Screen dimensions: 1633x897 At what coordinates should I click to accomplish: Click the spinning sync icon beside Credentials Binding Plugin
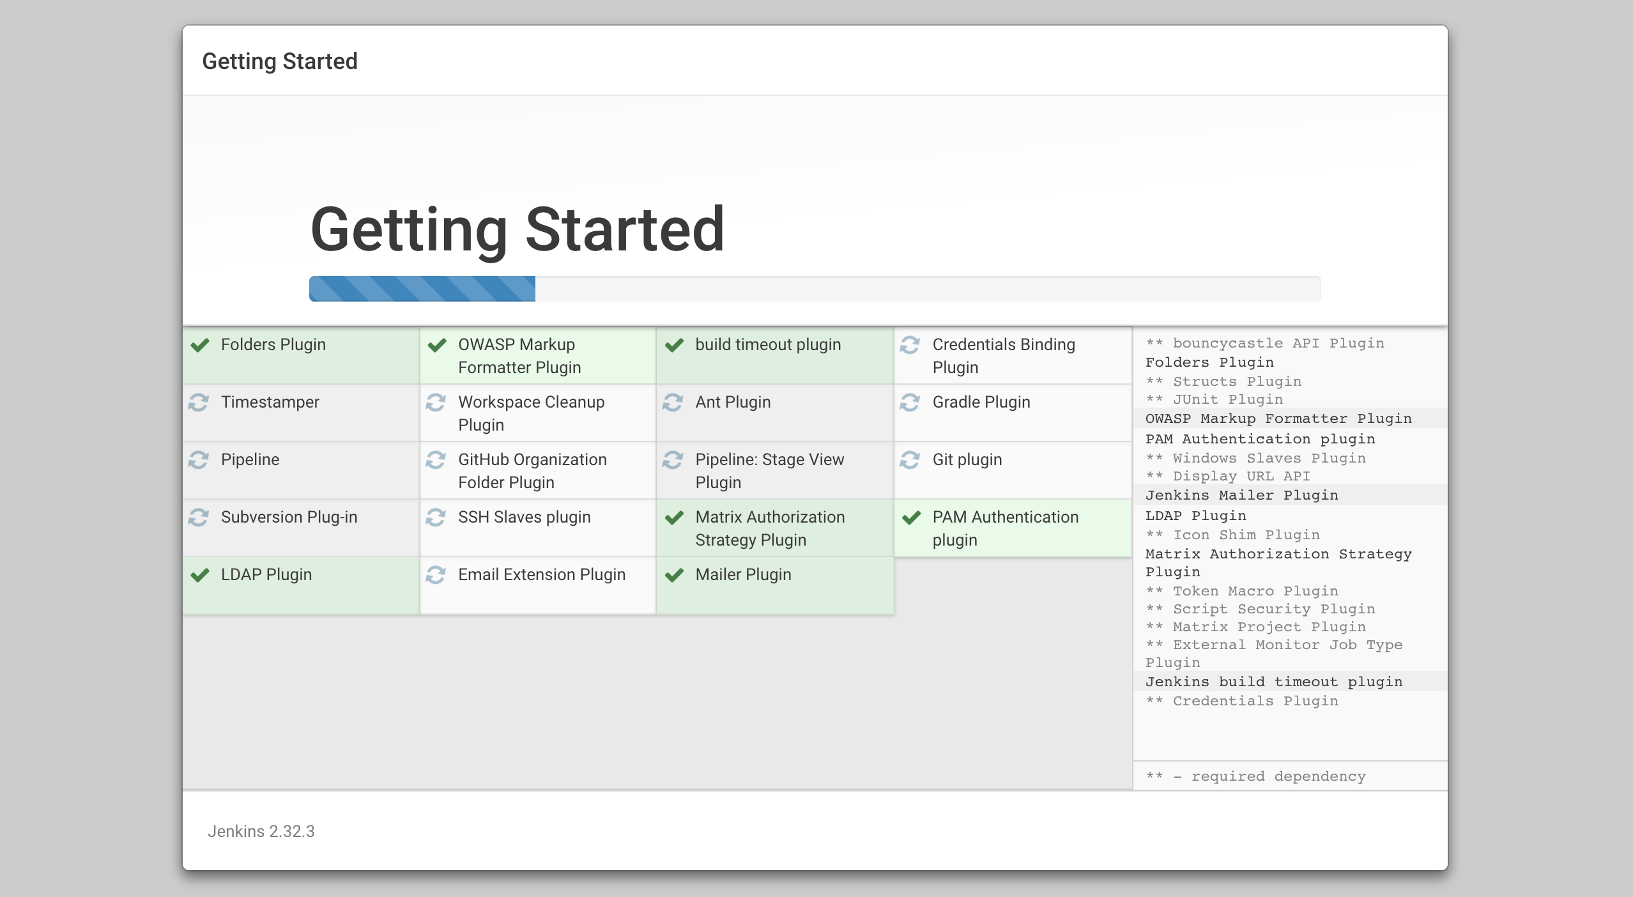click(x=910, y=345)
